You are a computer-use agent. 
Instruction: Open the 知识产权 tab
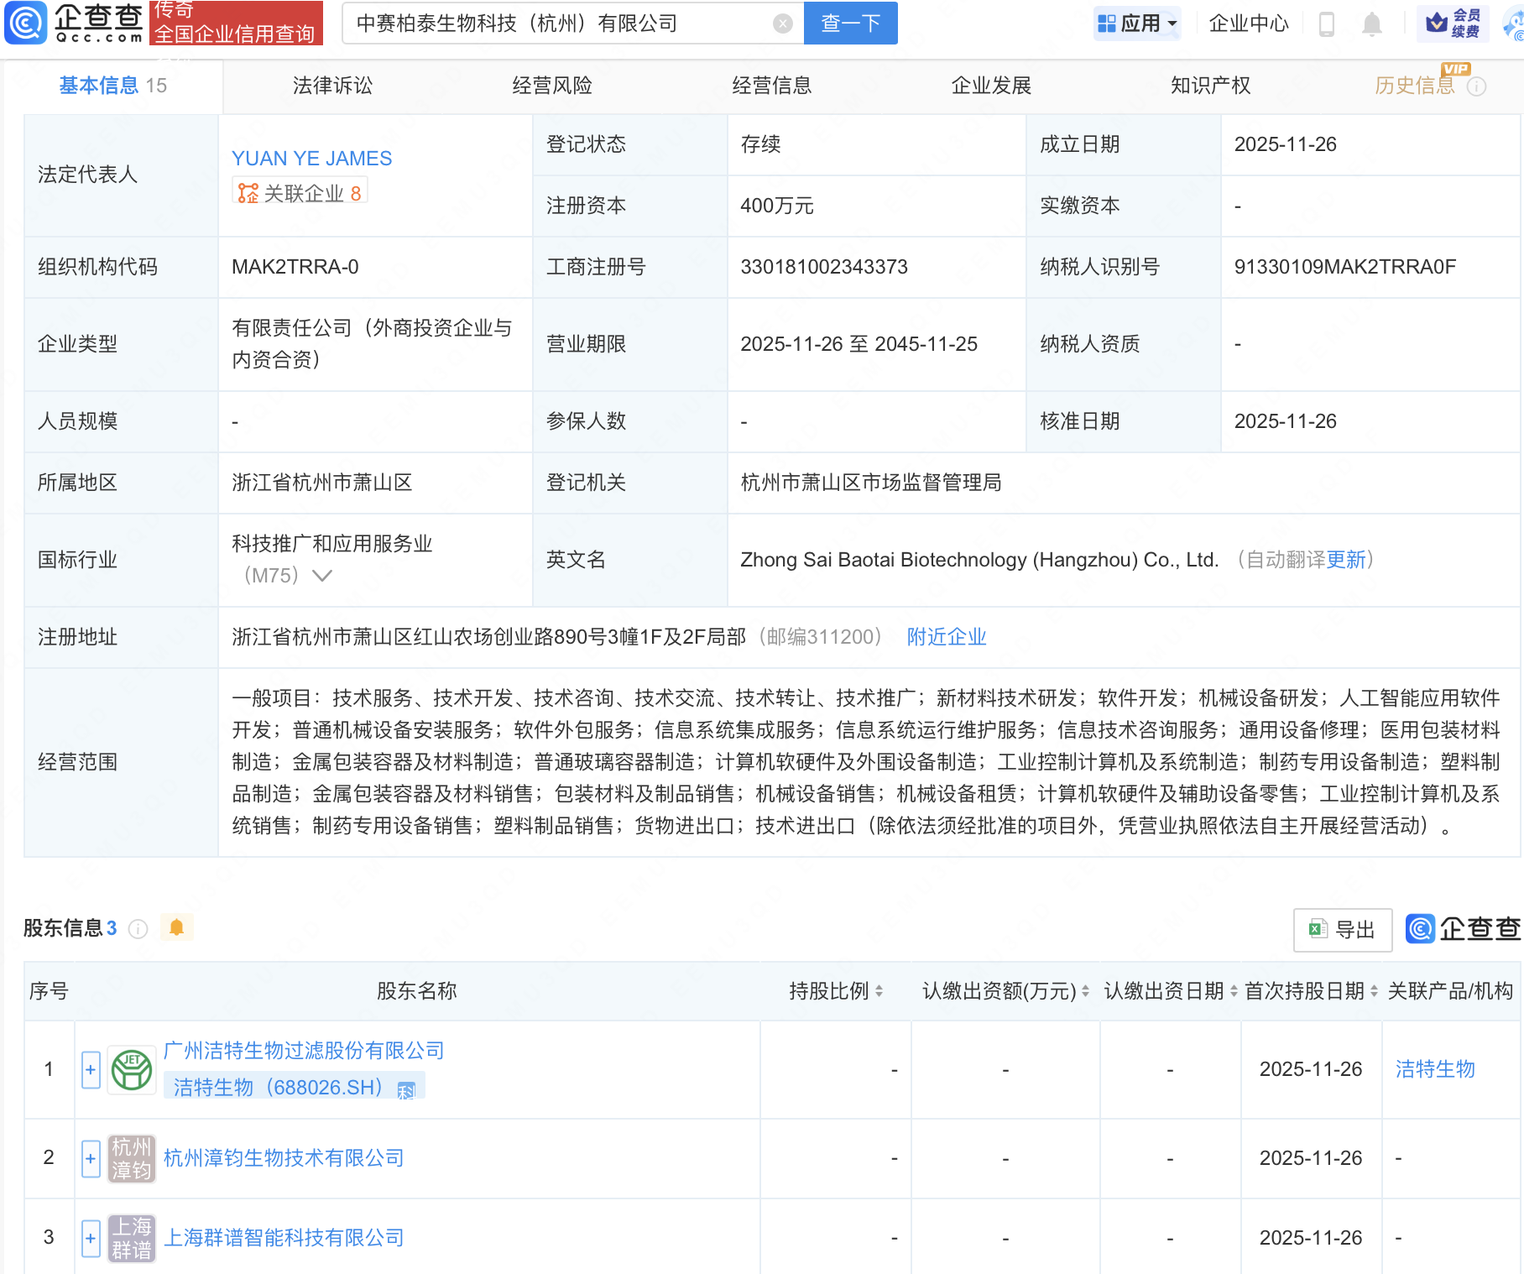point(1210,85)
